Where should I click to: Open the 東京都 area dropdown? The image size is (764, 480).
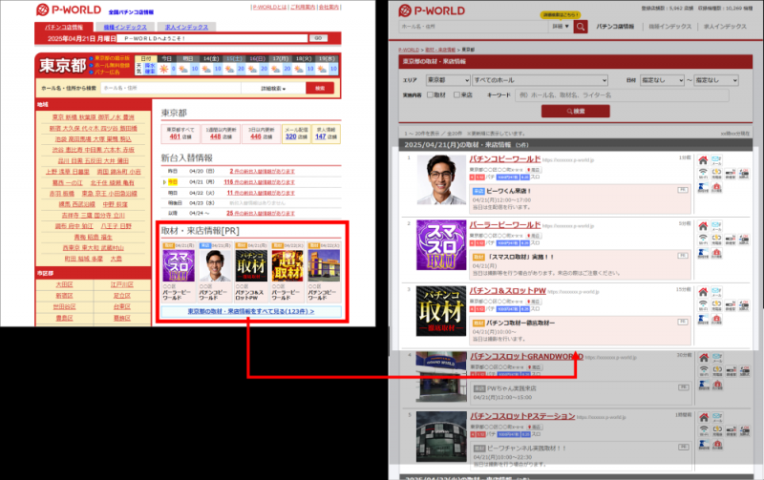[448, 80]
